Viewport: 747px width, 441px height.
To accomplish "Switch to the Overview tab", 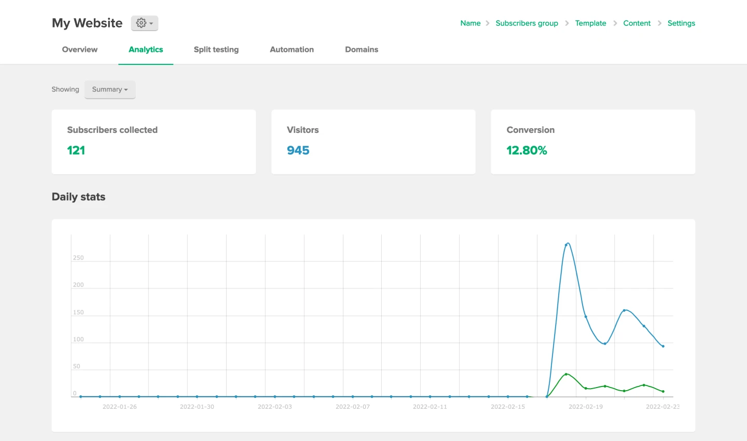I will [x=80, y=49].
